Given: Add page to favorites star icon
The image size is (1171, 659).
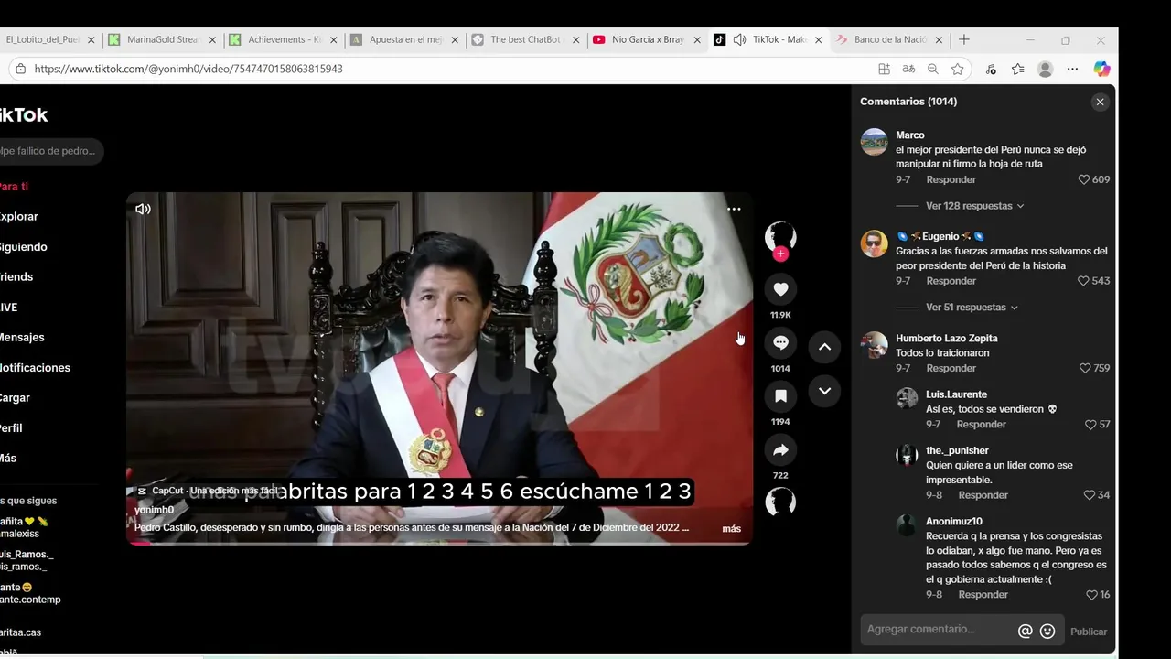Looking at the screenshot, I should coord(957,69).
